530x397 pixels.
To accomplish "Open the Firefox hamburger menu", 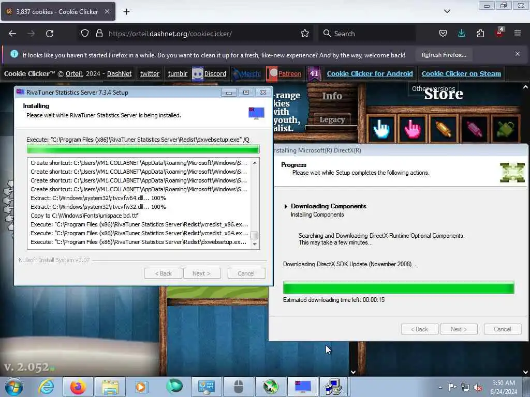I will [x=517, y=33].
